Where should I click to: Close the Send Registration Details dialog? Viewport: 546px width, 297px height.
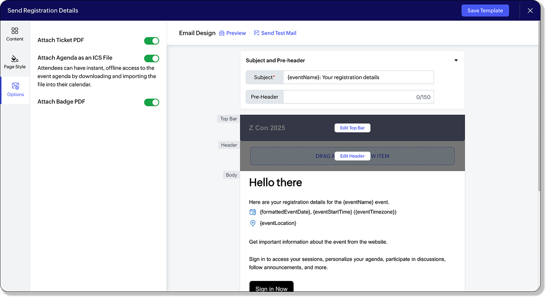pyautogui.click(x=530, y=10)
